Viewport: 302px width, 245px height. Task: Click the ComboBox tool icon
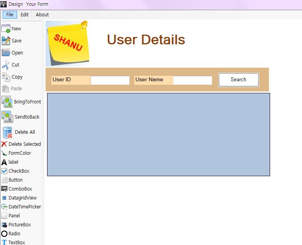[4, 189]
